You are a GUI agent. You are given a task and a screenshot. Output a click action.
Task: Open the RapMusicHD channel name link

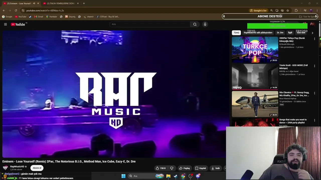17,166
